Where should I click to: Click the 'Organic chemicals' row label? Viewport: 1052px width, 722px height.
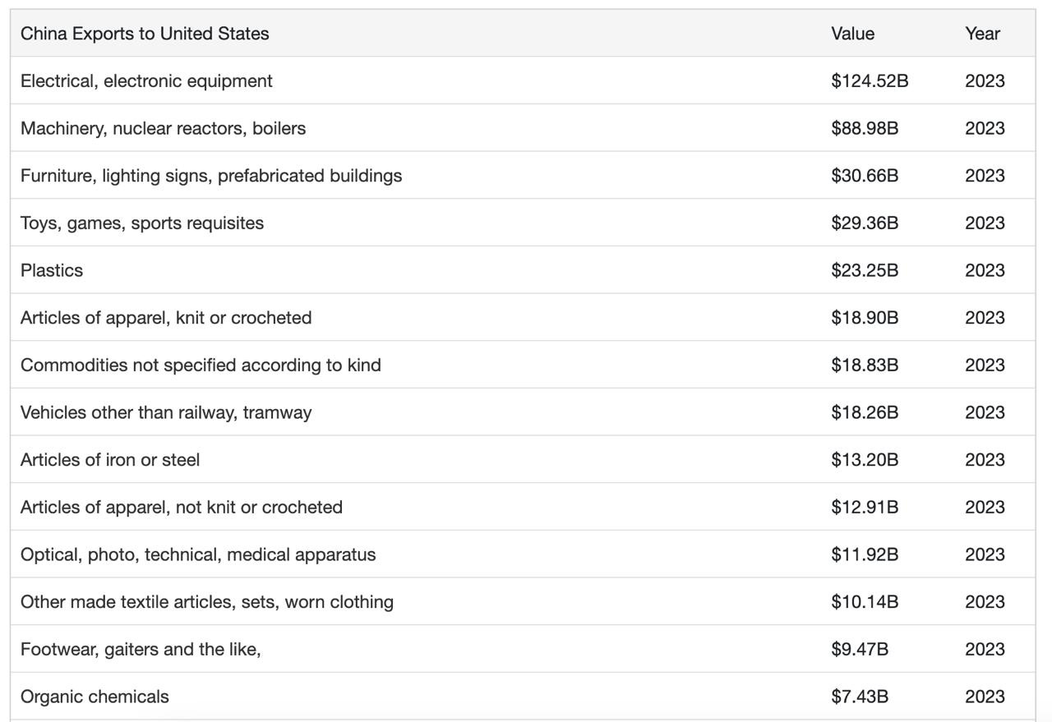(95, 697)
